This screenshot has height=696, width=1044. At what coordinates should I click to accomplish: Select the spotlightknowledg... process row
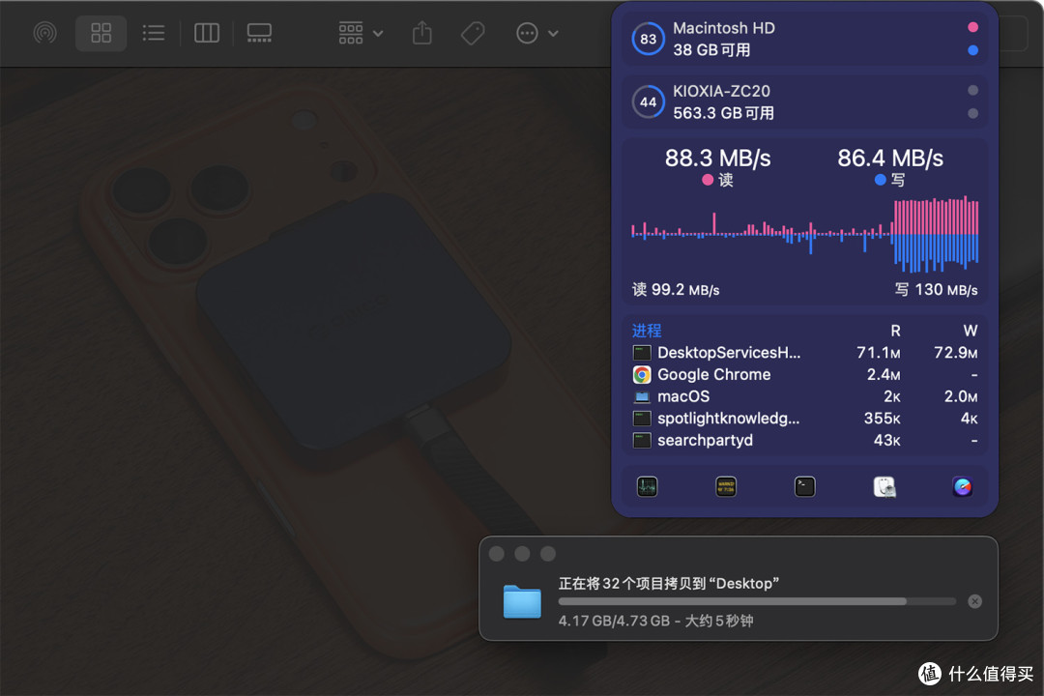804,419
